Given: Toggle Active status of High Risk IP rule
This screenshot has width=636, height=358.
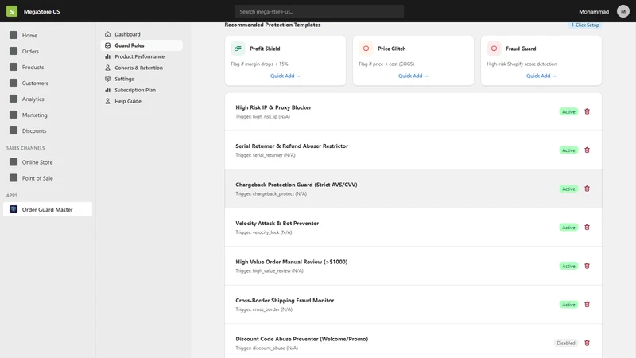Looking at the screenshot, I should 568,111.
